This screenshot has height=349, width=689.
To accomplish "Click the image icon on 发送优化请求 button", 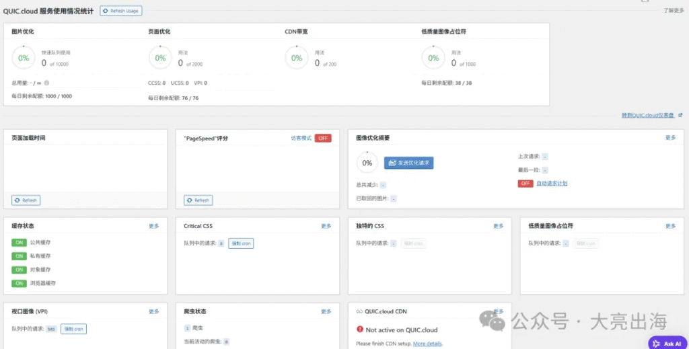I will [392, 163].
